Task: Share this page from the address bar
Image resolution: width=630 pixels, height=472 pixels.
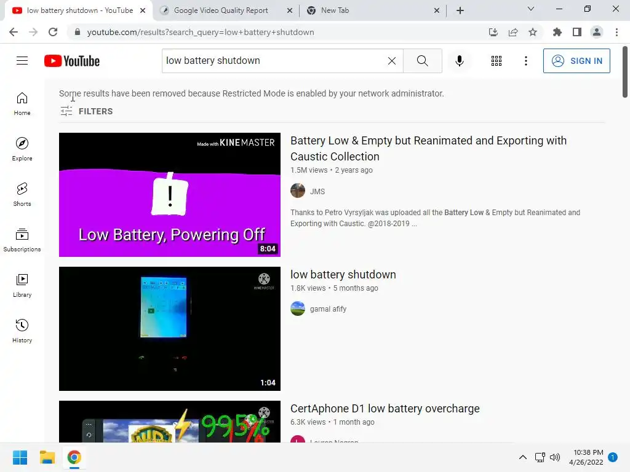Action: click(x=513, y=32)
